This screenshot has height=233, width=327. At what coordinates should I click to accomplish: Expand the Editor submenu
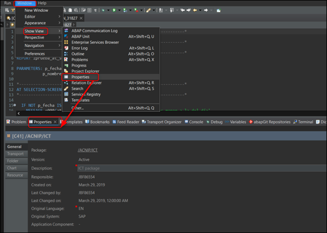39,16
